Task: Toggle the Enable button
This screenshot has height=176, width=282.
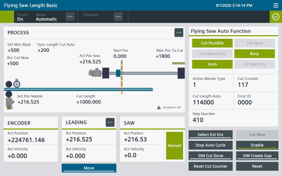Action: point(257,145)
